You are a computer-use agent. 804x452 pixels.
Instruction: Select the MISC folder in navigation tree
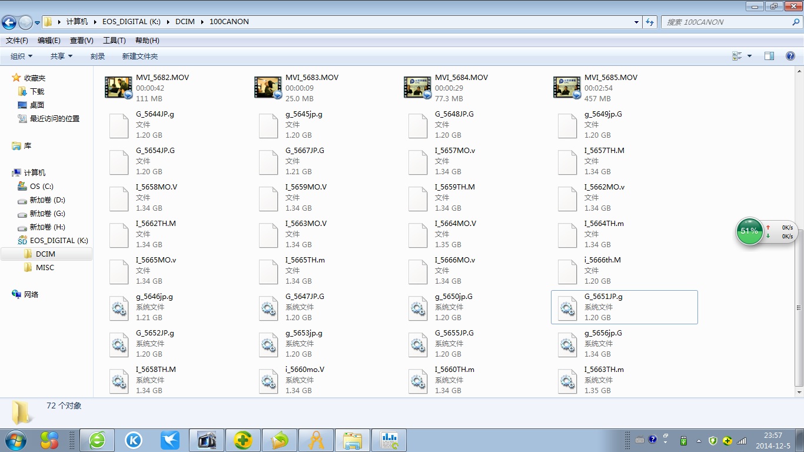tap(45, 267)
